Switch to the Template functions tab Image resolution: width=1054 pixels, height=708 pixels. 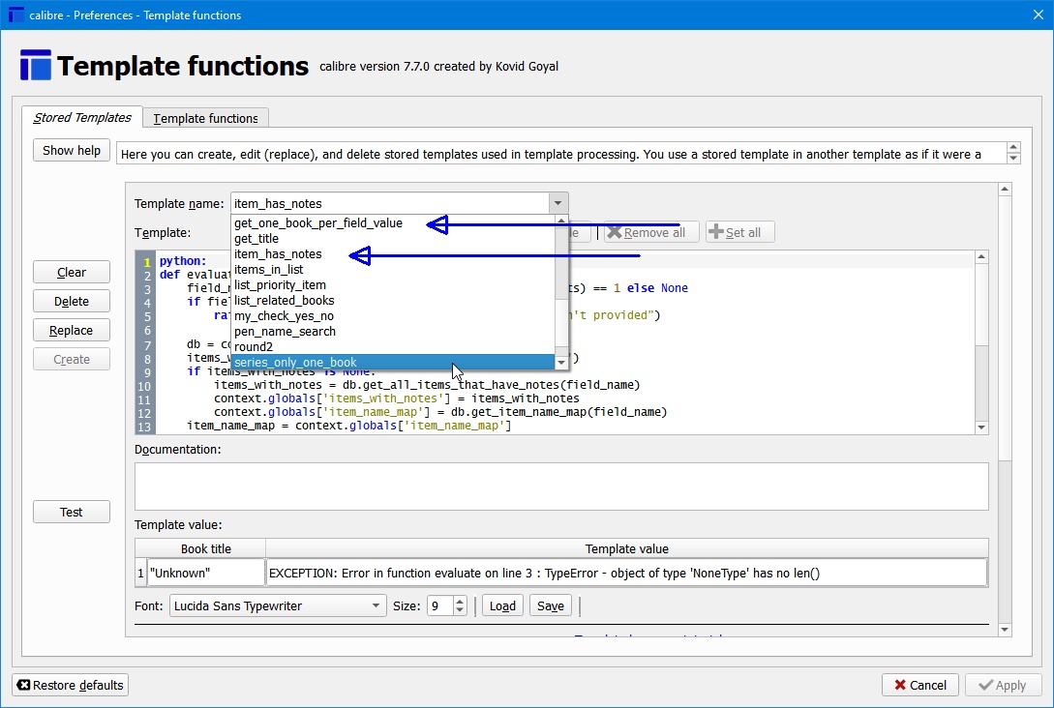[205, 118]
